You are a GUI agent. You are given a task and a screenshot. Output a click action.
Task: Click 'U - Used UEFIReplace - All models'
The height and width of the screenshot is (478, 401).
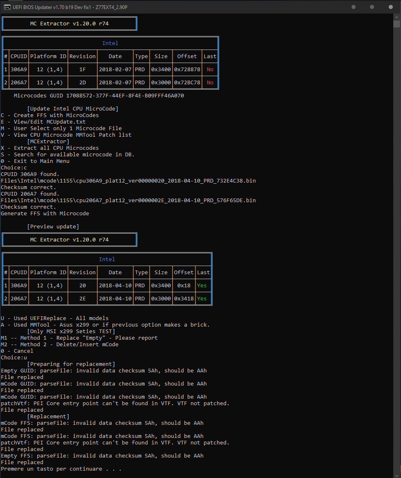pos(54,318)
